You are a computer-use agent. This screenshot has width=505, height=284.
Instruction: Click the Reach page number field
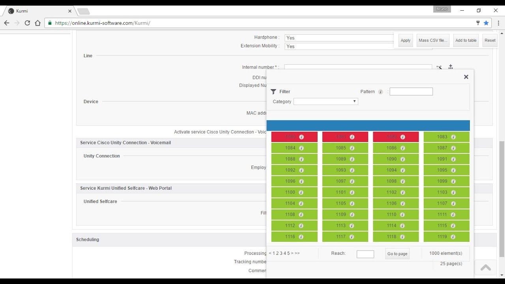(x=365, y=254)
